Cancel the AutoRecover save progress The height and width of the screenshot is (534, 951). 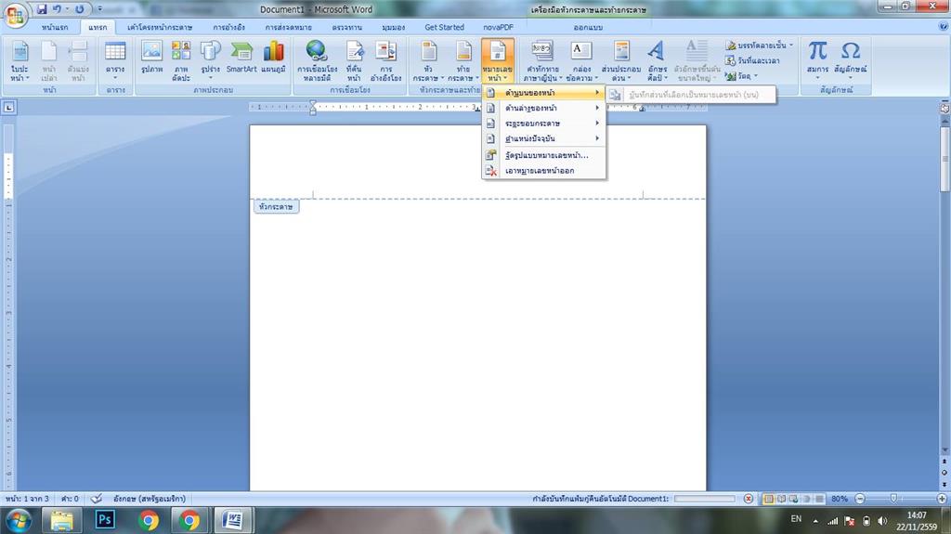point(749,499)
